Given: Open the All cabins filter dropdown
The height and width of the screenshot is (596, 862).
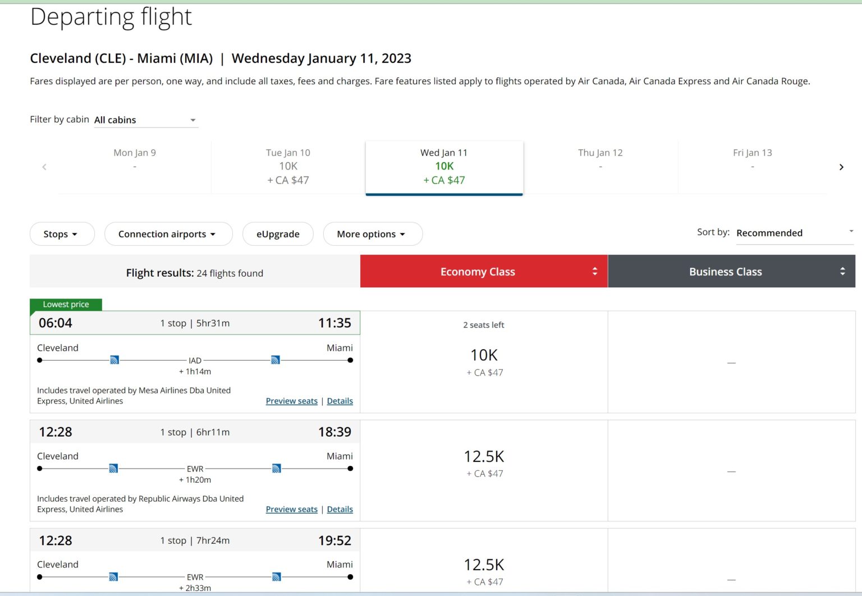Looking at the screenshot, I should tap(146, 120).
